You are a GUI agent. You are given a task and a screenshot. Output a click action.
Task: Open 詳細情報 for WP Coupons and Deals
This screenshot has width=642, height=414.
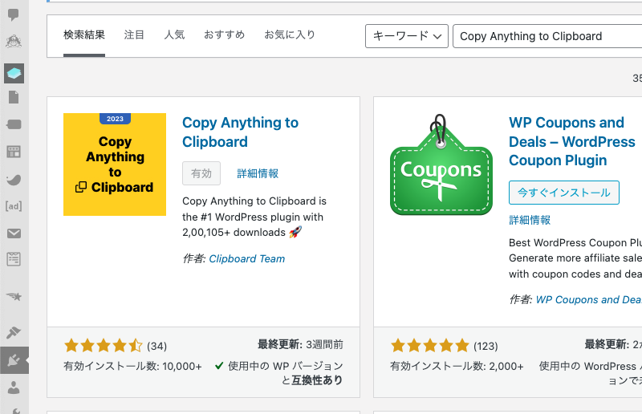tap(530, 221)
